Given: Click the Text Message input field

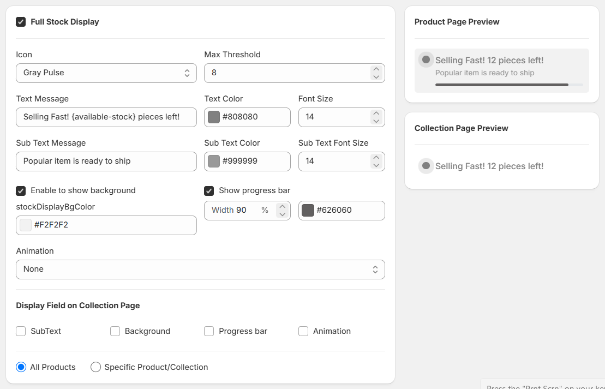Looking at the screenshot, I should [x=106, y=117].
